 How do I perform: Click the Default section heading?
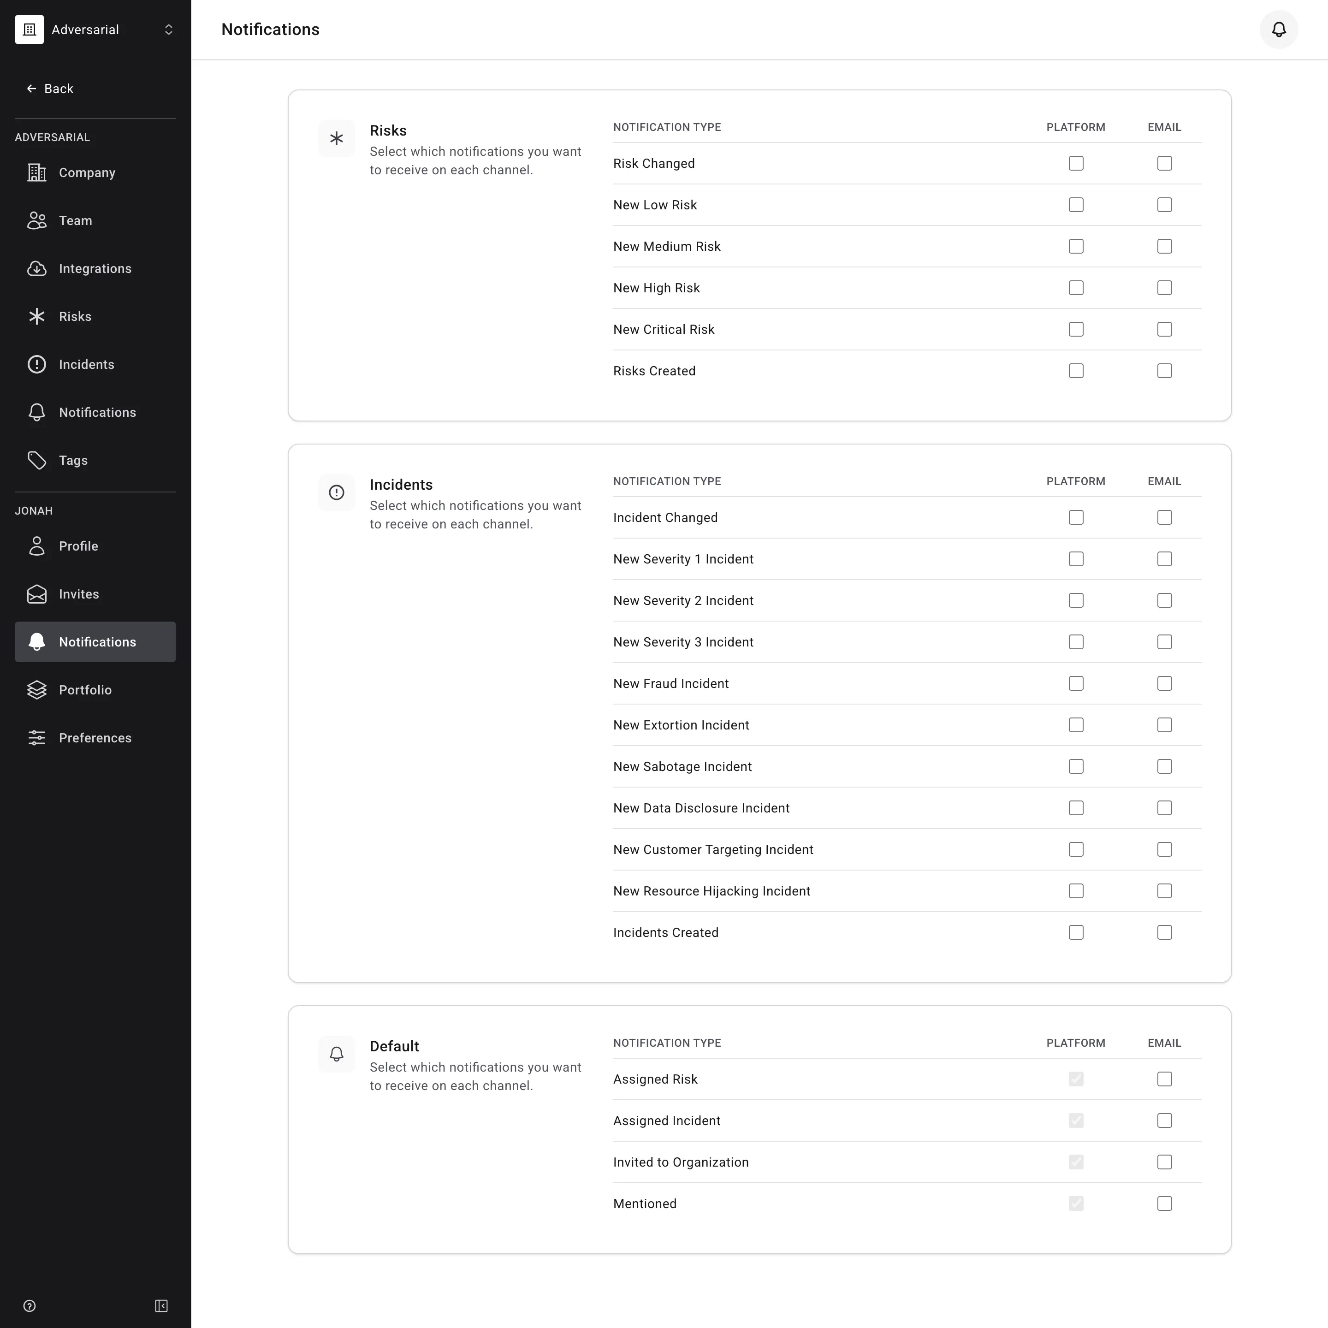394,1046
